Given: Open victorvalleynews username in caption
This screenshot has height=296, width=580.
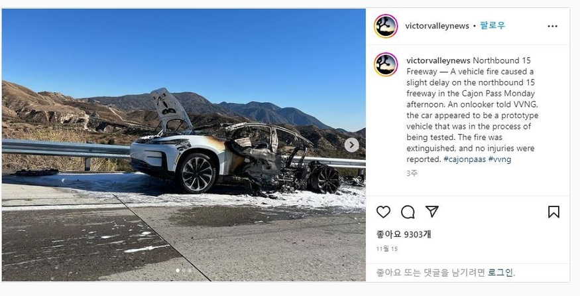Looking at the screenshot, I should click(x=438, y=60).
